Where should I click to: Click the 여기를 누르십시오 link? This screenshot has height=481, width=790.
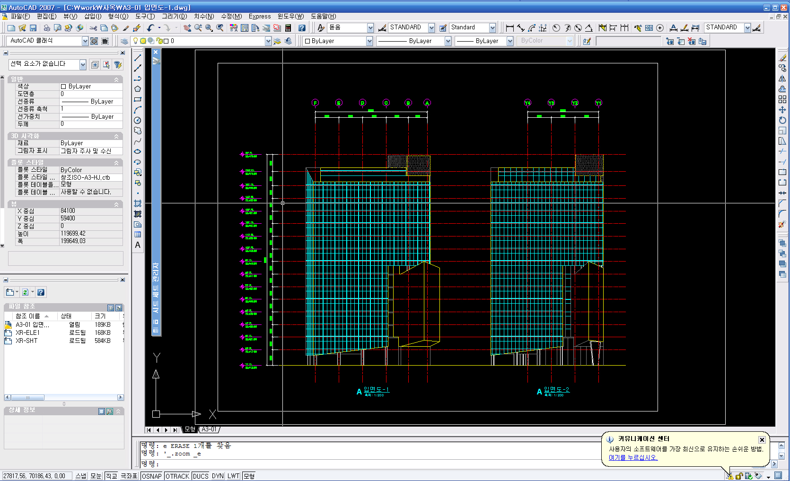(x=633, y=457)
